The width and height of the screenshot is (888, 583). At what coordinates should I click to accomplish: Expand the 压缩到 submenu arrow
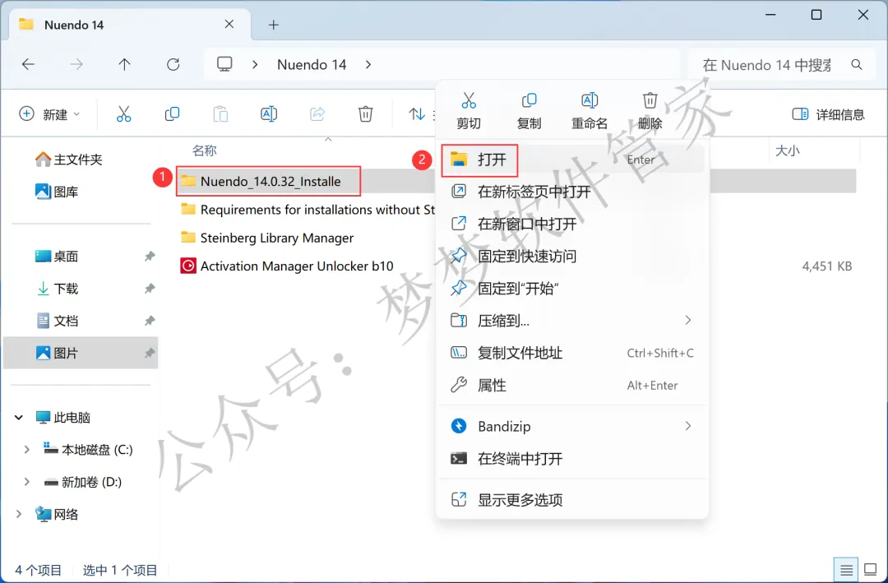[x=688, y=320]
